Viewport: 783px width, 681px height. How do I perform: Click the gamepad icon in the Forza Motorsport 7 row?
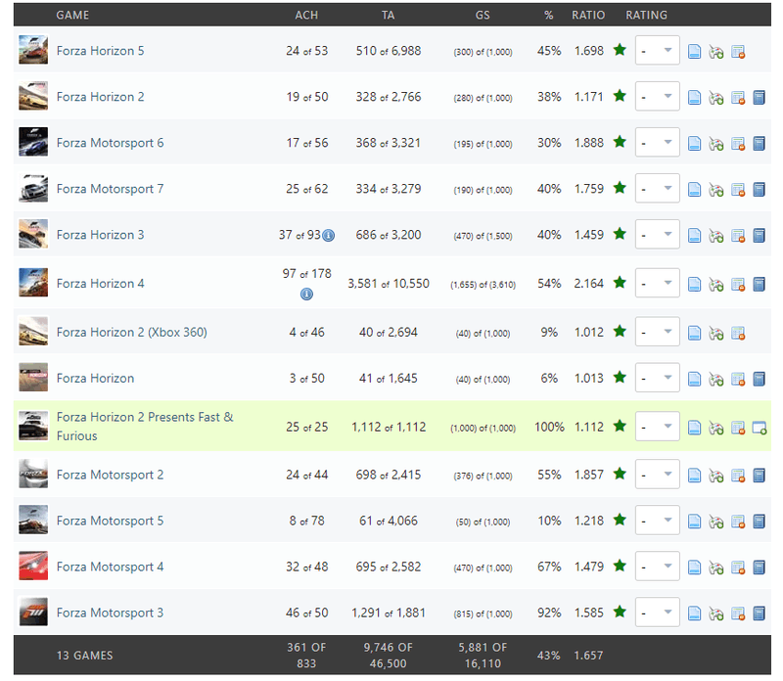716,189
